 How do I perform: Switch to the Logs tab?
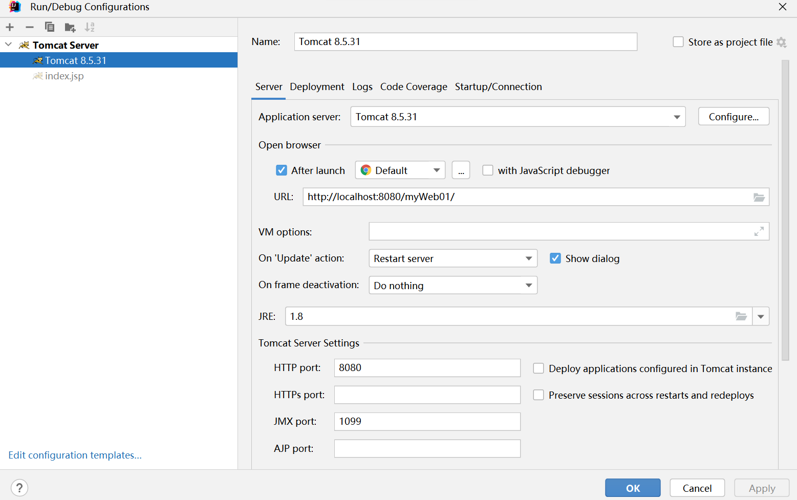click(x=362, y=86)
